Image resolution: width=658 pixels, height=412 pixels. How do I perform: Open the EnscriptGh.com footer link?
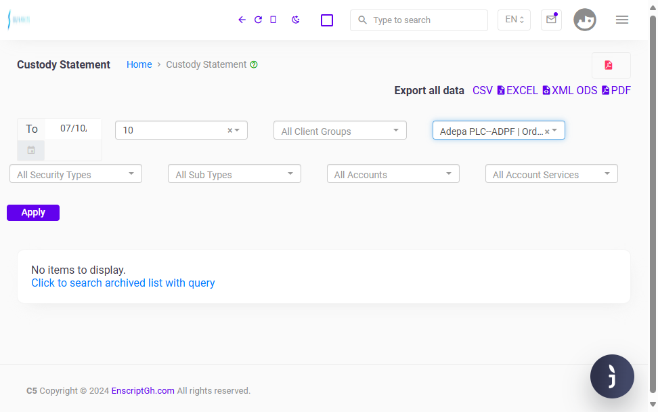click(x=143, y=391)
